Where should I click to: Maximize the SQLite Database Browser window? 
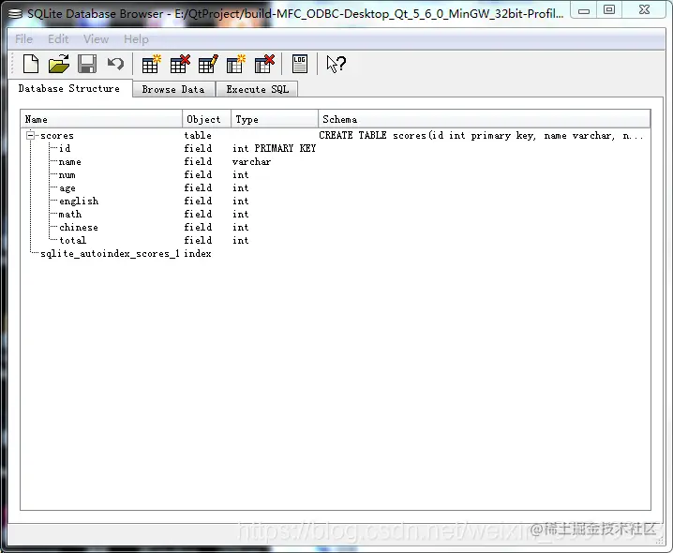pos(609,10)
